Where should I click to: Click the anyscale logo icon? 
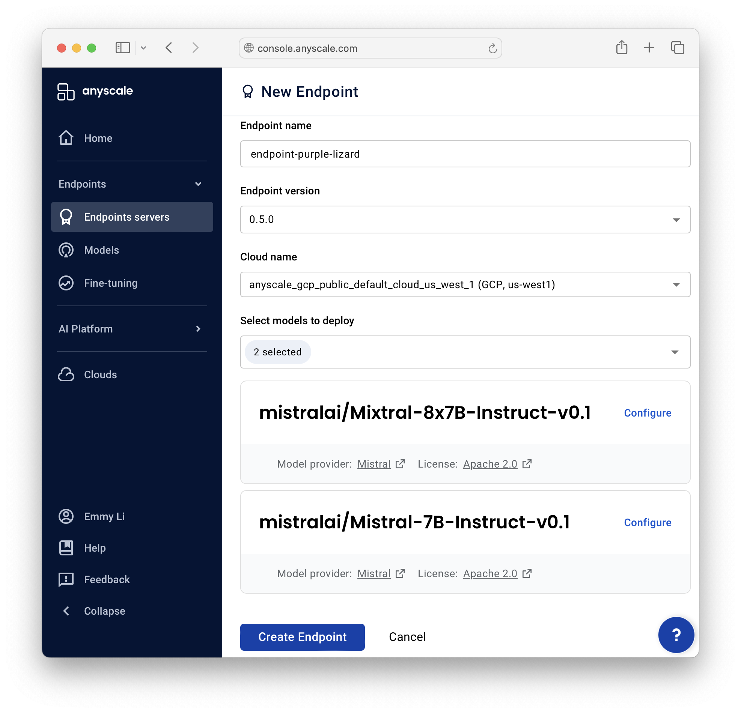click(x=66, y=92)
